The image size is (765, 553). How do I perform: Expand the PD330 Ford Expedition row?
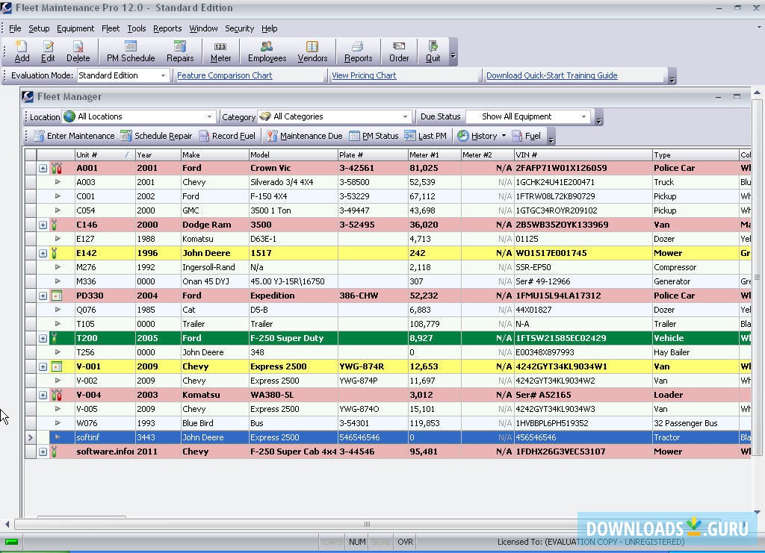coord(43,296)
